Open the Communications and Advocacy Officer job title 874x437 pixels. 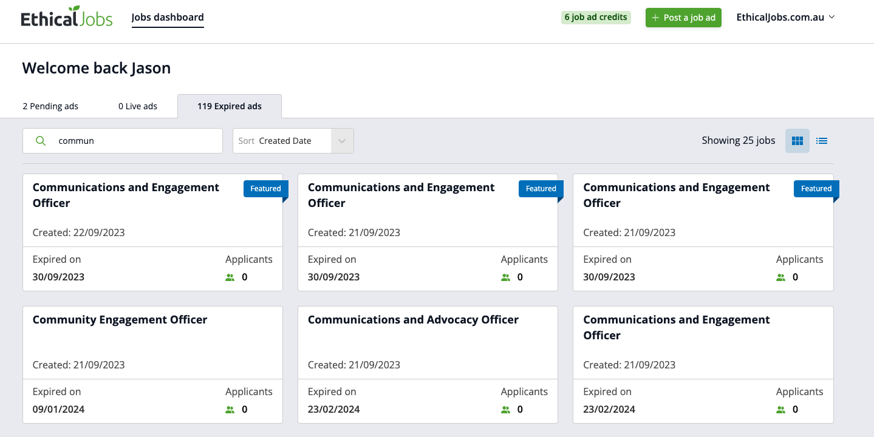(413, 320)
